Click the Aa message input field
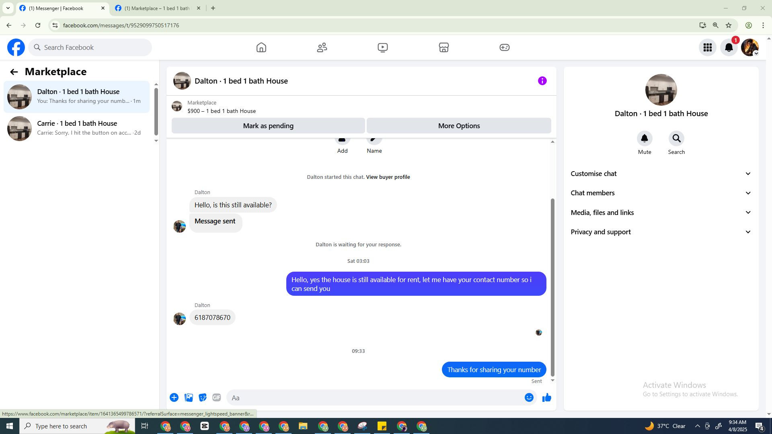 point(374,397)
